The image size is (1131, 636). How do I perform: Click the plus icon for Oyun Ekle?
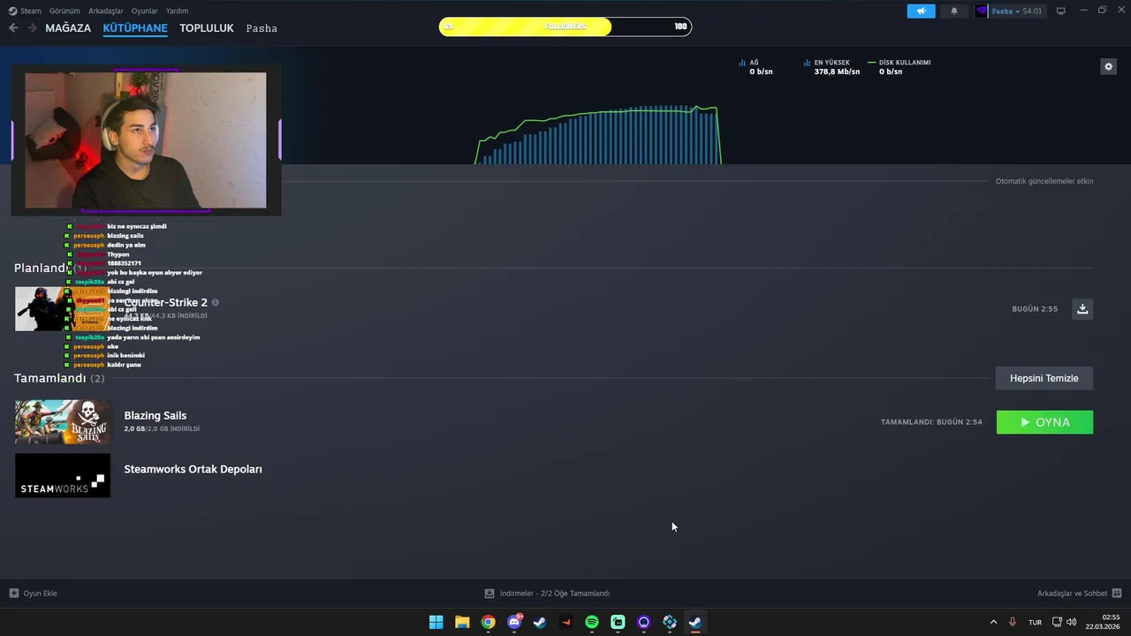point(13,593)
